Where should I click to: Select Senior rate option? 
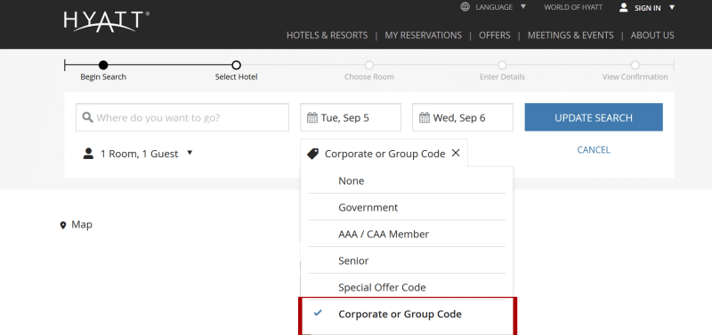407,260
